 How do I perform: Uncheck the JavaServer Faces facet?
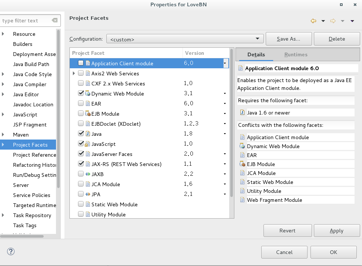tap(81, 154)
